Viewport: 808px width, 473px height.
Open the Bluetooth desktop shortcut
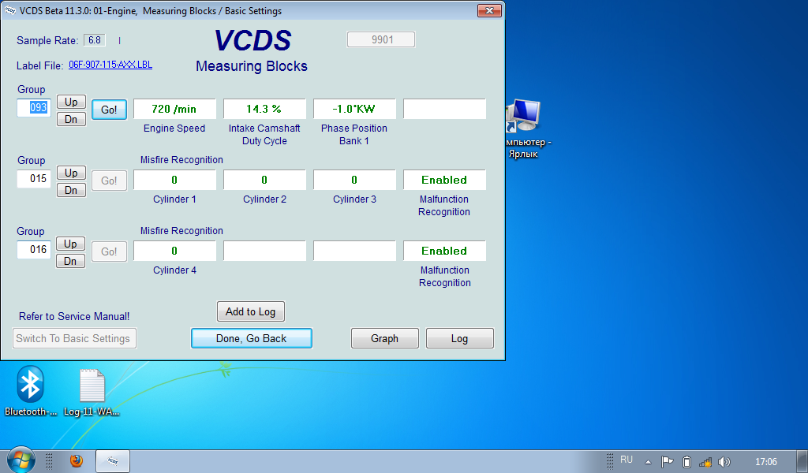30,390
